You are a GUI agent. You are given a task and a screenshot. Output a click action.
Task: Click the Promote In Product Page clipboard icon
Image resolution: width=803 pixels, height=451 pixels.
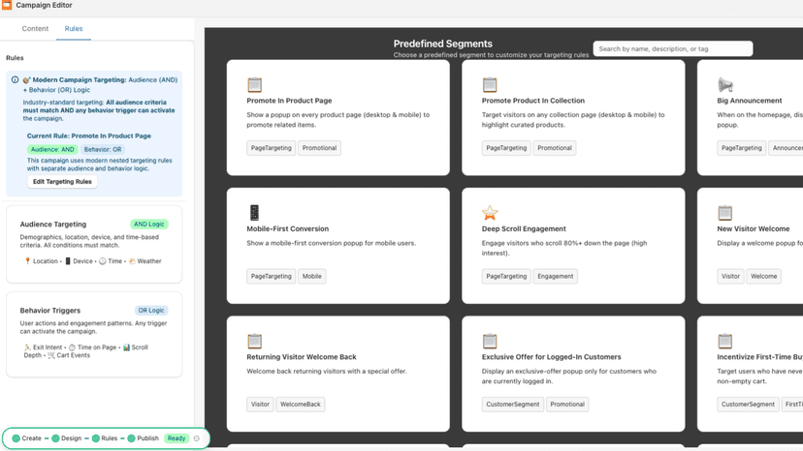[x=254, y=84]
